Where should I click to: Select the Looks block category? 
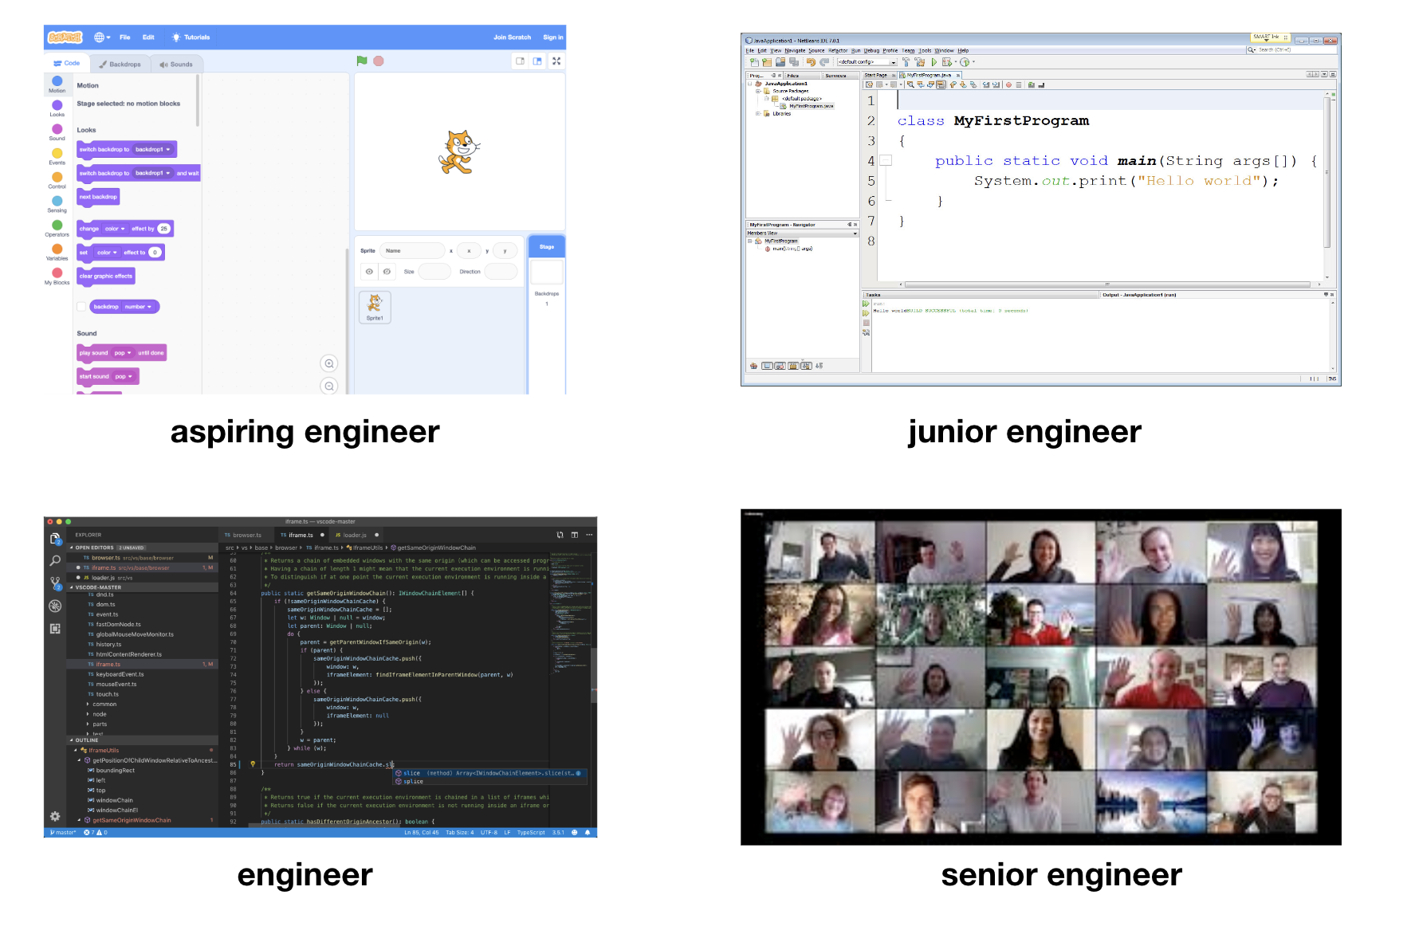[x=57, y=108]
